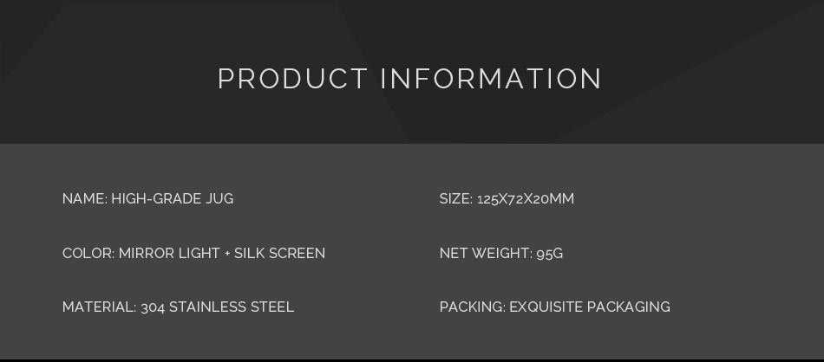Image resolution: width=824 pixels, height=362 pixels.
Task: Click the word PRODUCT in the heading
Action: coord(292,79)
